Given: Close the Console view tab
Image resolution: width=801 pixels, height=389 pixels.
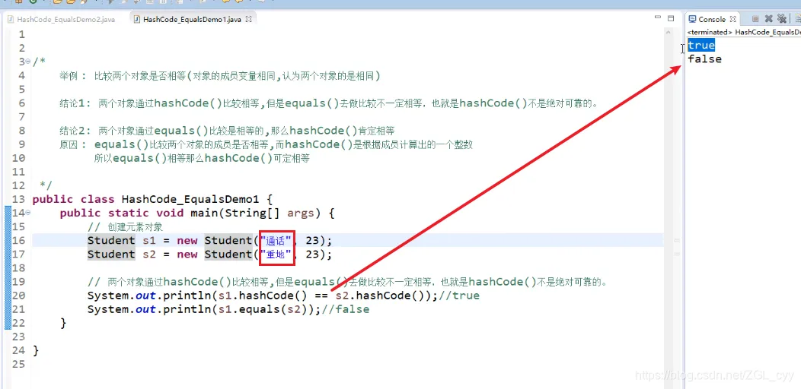Looking at the screenshot, I should [733, 19].
